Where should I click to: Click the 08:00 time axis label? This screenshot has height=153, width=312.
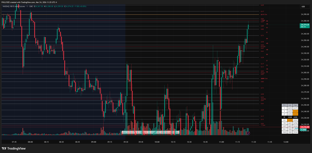[x=30, y=142]
